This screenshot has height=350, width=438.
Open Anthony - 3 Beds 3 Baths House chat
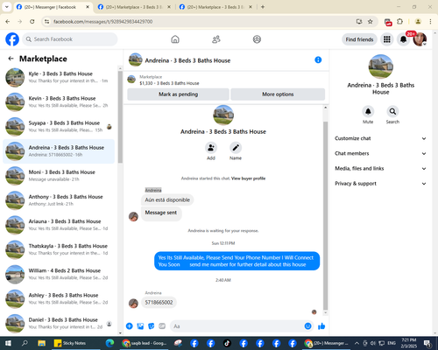[59, 200]
